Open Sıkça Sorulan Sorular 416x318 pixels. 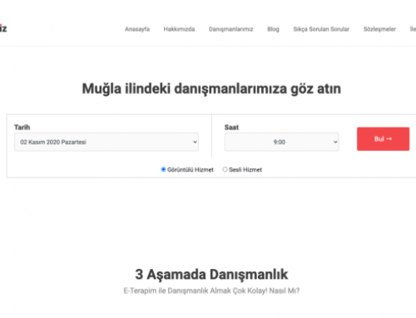pyautogui.click(x=321, y=29)
